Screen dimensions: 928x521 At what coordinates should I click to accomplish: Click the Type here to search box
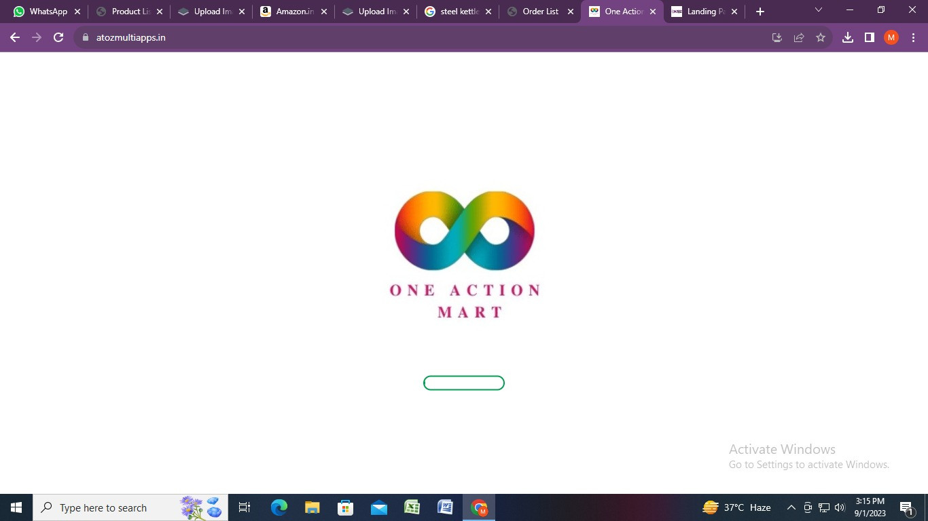point(130,507)
